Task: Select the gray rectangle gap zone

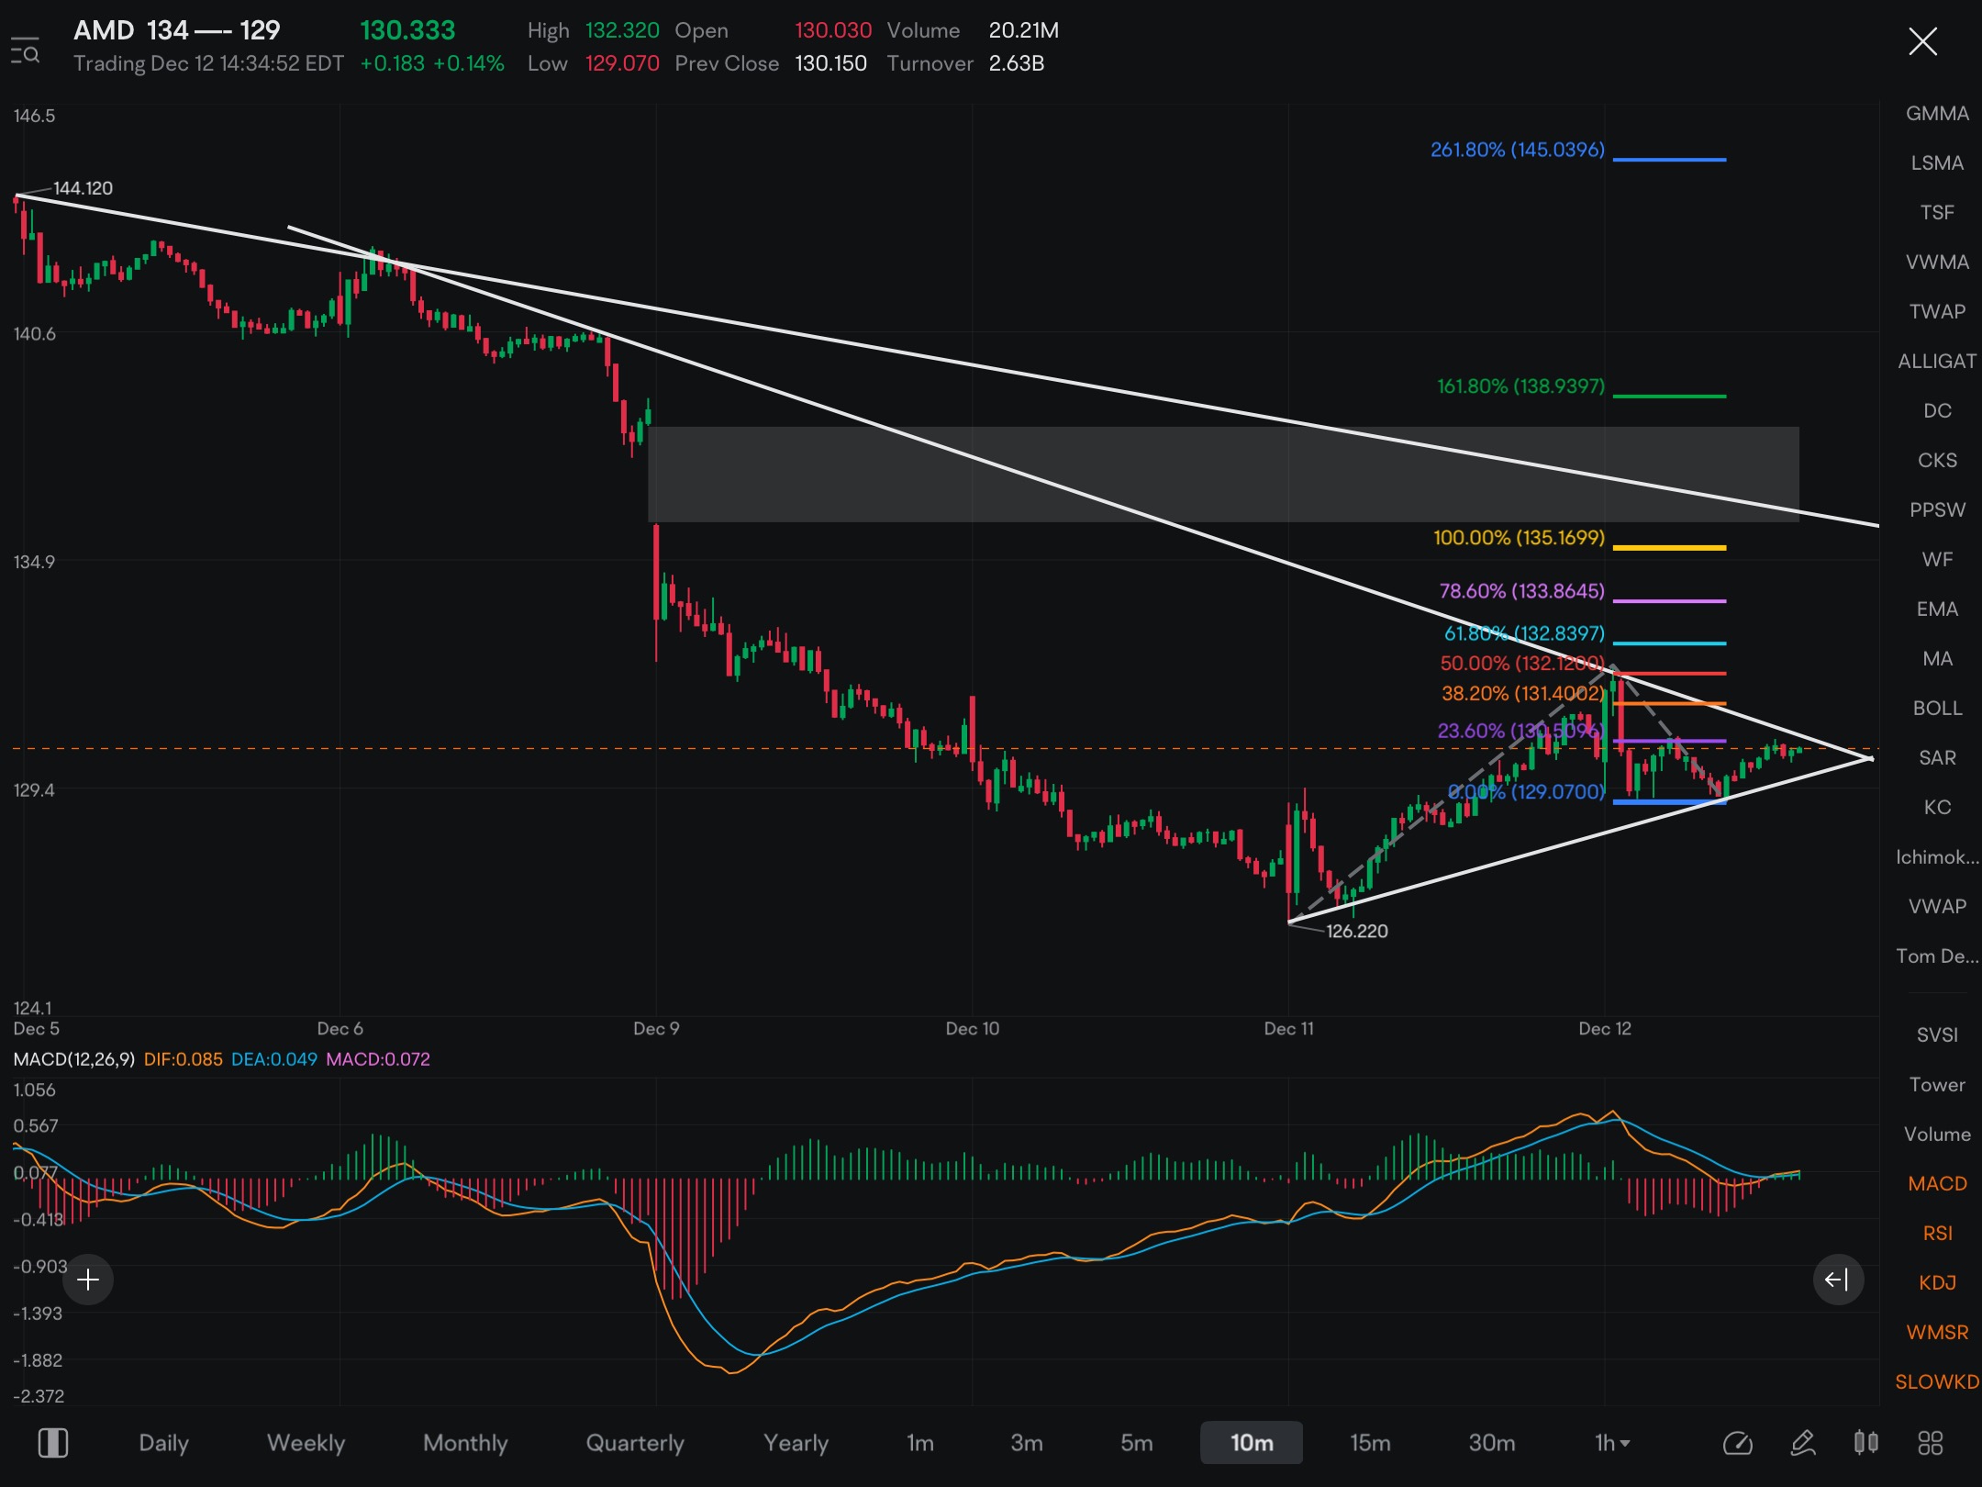Action: [1223, 475]
